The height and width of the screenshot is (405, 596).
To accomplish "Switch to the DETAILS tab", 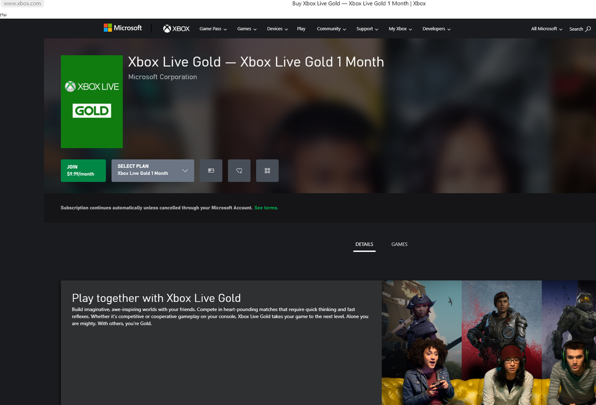I will pyautogui.click(x=364, y=244).
